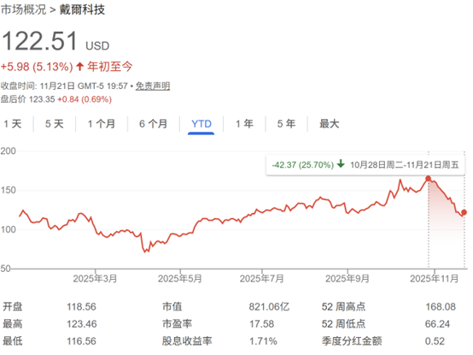Click the 52 周高点 value 168.08
473x355 pixels.
[441, 307]
